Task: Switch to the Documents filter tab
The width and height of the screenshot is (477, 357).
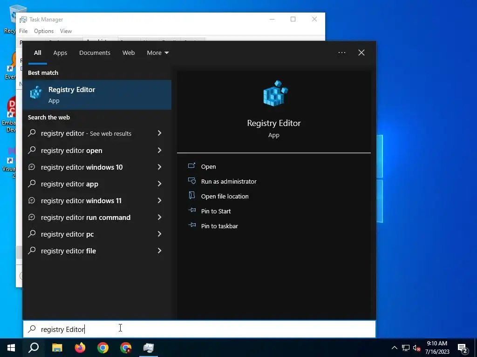Action: pos(95,53)
